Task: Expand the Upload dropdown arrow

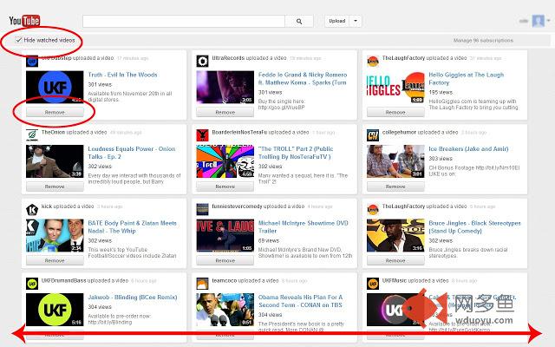Action: (356, 21)
